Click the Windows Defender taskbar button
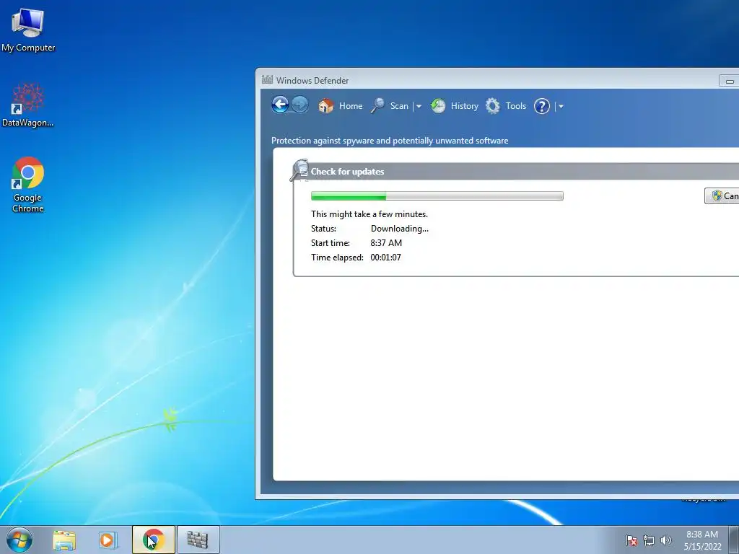 [x=198, y=540]
